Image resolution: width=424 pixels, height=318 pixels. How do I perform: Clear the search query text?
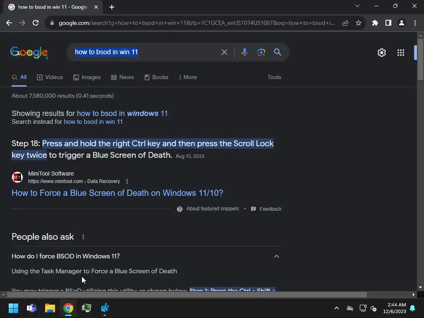pyautogui.click(x=224, y=52)
